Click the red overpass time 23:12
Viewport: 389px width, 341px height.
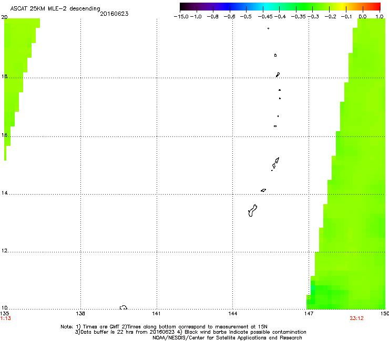click(x=356, y=318)
